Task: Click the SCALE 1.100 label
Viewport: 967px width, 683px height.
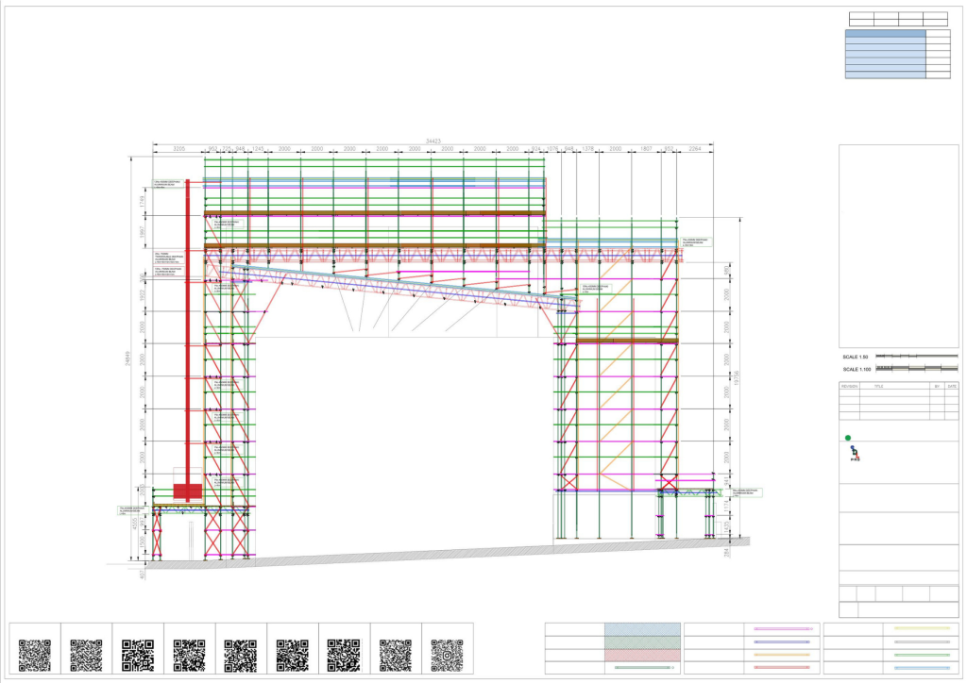Action: (857, 370)
